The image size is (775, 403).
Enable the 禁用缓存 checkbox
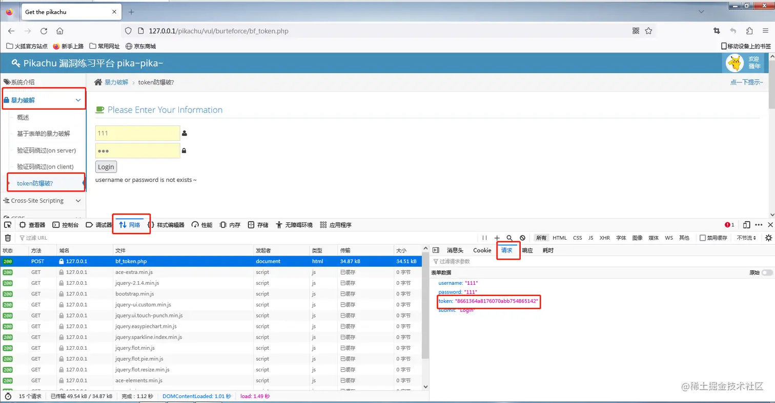(x=702, y=238)
